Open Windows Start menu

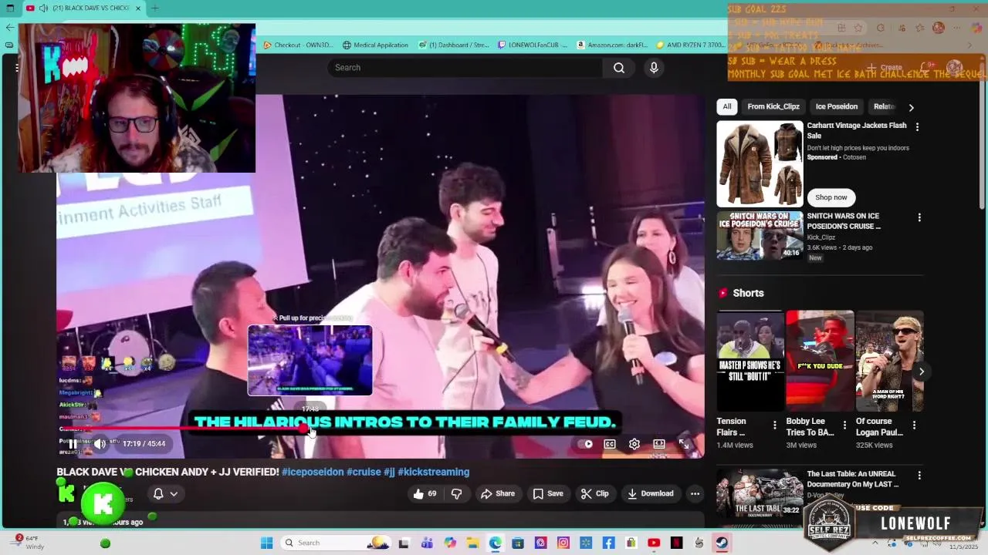(x=266, y=543)
